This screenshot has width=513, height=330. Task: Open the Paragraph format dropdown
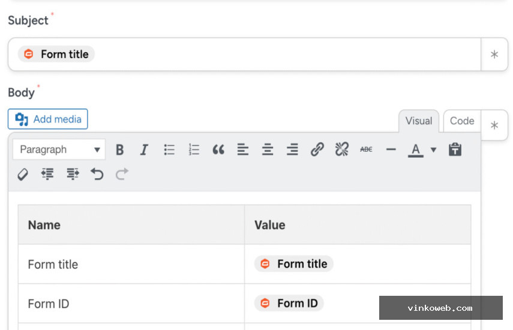pyautogui.click(x=59, y=150)
